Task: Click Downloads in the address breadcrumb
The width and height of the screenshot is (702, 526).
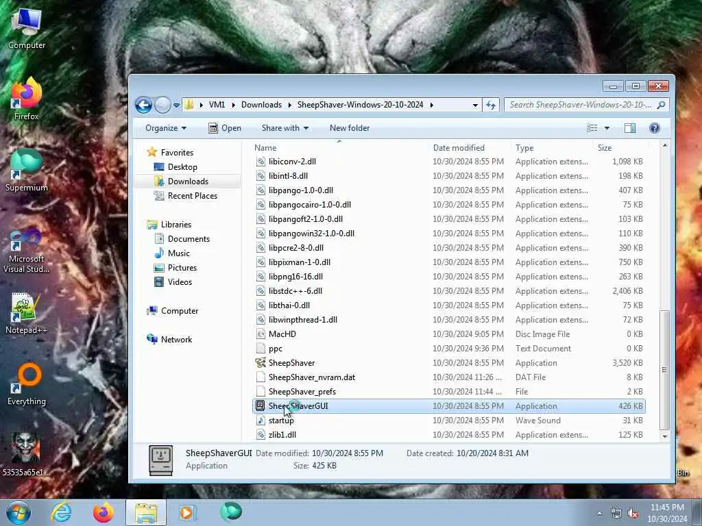Action: tap(261, 105)
